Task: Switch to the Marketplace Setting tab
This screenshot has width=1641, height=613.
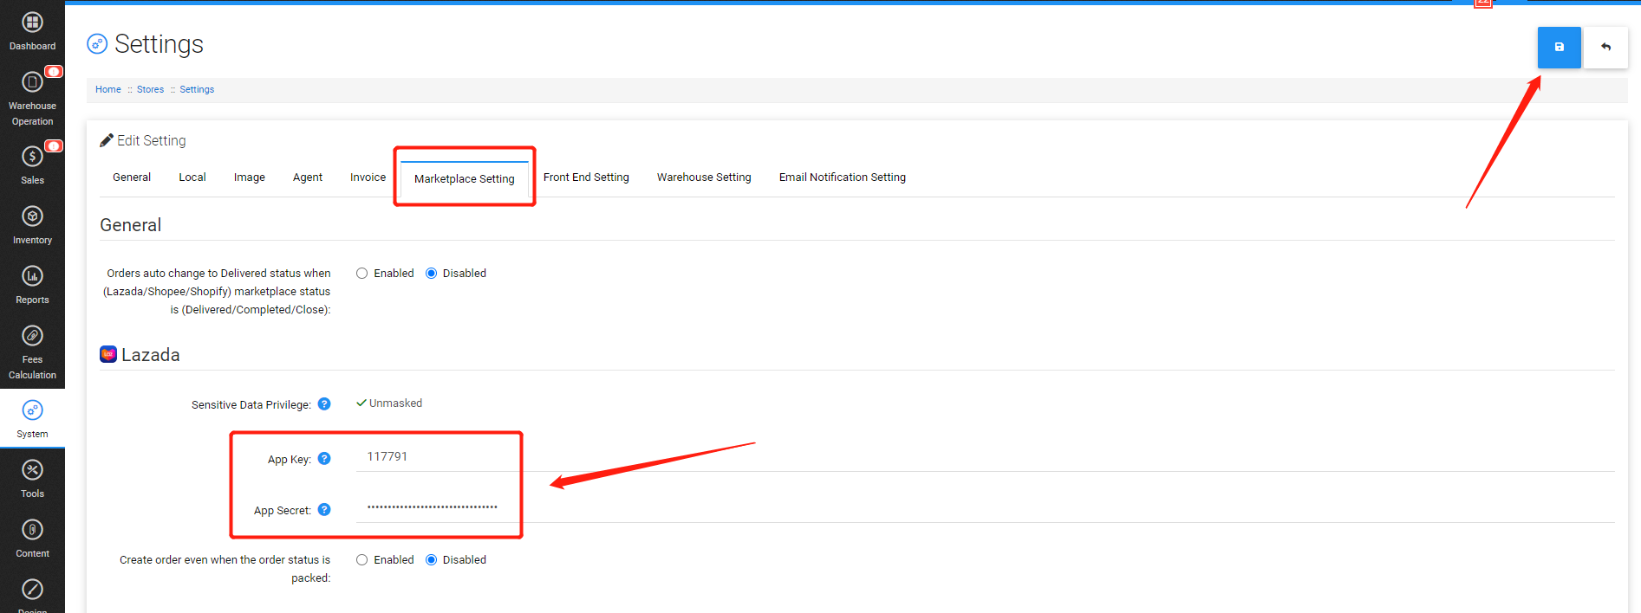Action: (x=465, y=178)
